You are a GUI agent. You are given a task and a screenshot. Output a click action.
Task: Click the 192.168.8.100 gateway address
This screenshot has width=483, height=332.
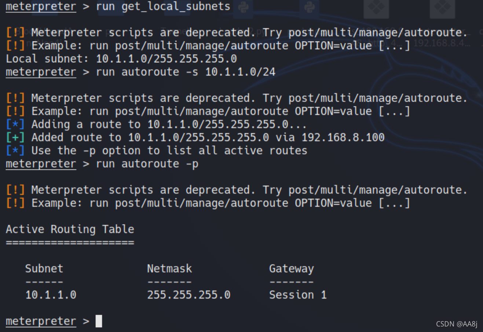click(x=343, y=138)
